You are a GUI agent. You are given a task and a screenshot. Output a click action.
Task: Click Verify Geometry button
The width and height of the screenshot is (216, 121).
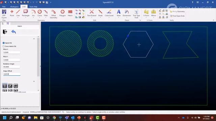pyautogui.click(x=177, y=11)
